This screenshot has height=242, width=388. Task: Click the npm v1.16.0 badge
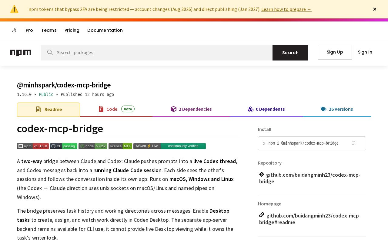(33, 146)
